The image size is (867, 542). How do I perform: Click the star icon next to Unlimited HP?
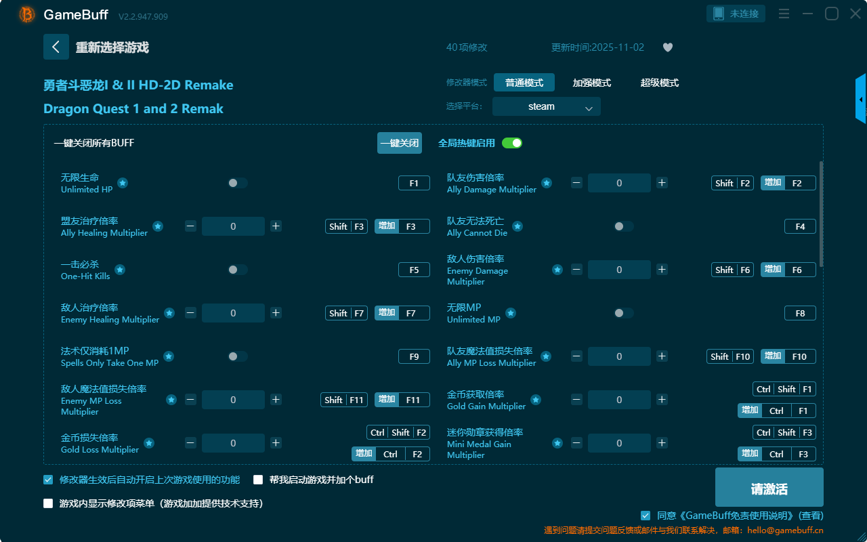tap(123, 183)
